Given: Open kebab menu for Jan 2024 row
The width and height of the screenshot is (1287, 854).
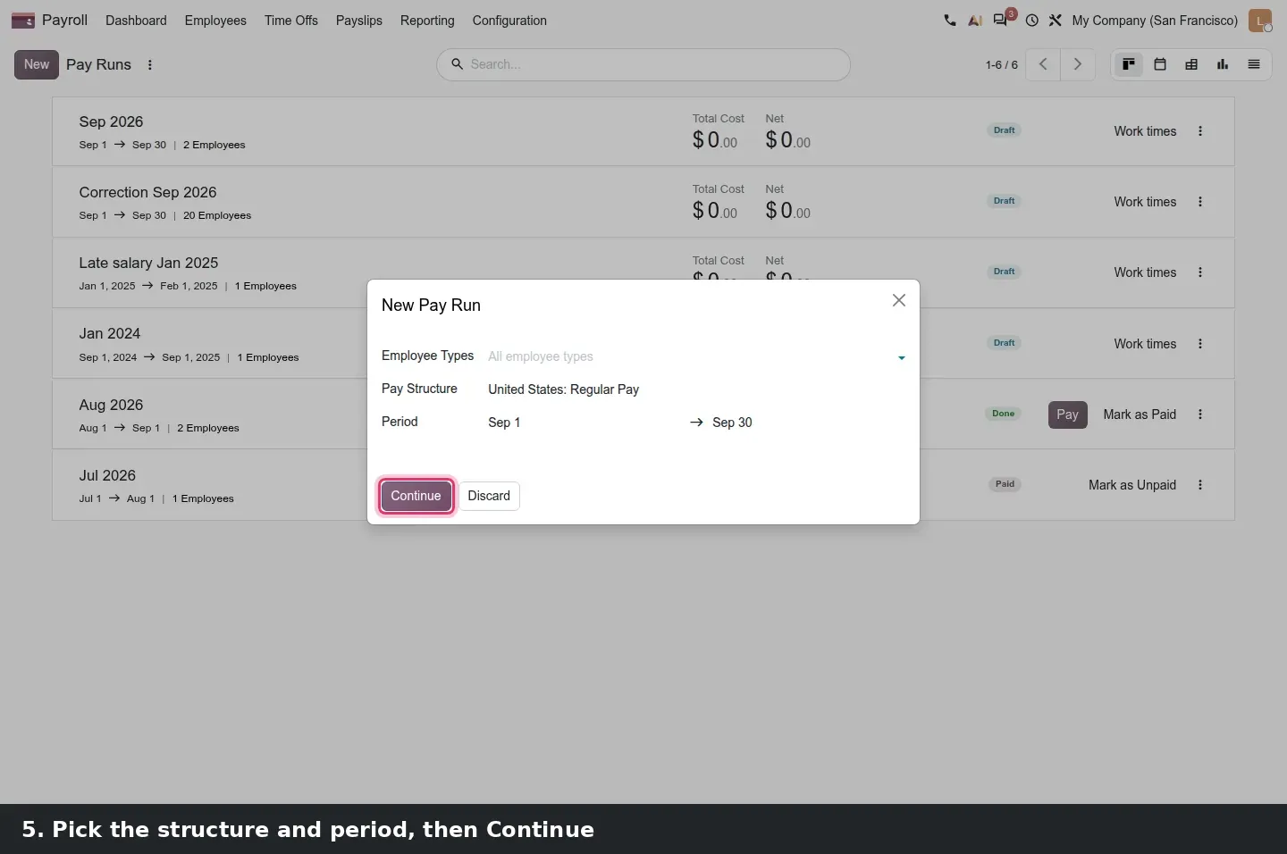Looking at the screenshot, I should pyautogui.click(x=1200, y=344).
